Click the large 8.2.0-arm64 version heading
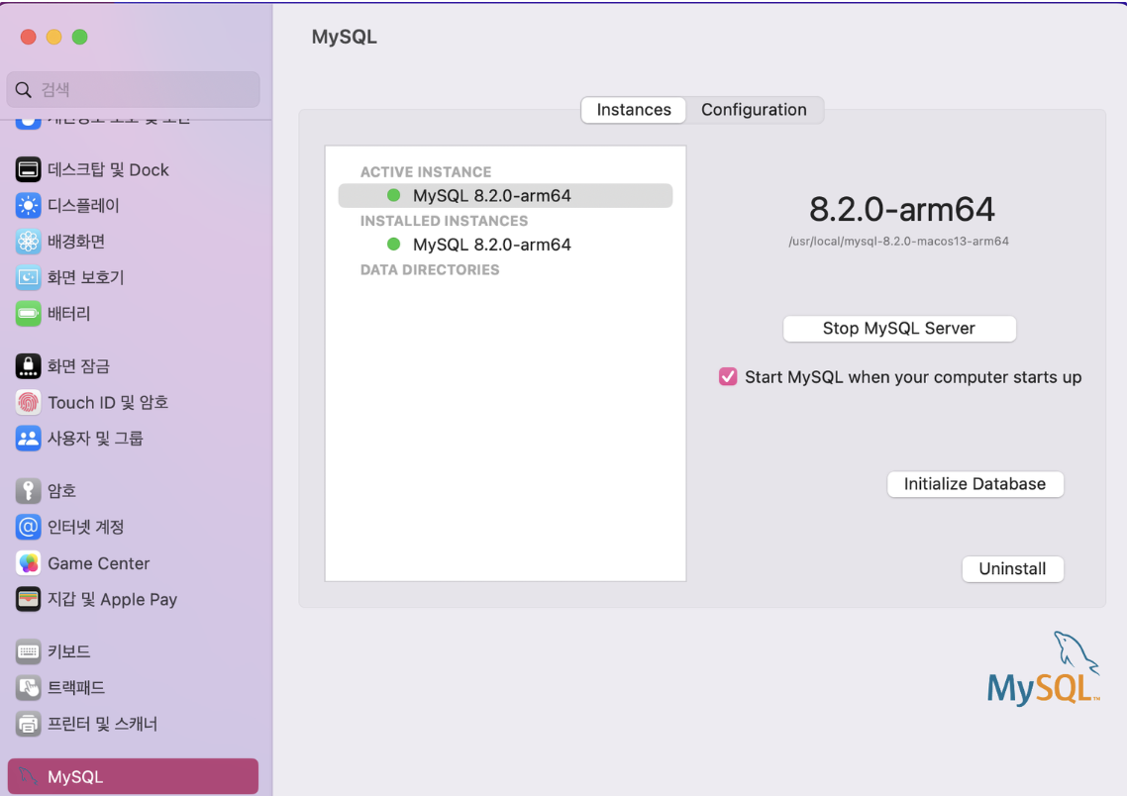1127x796 pixels. [x=901, y=210]
